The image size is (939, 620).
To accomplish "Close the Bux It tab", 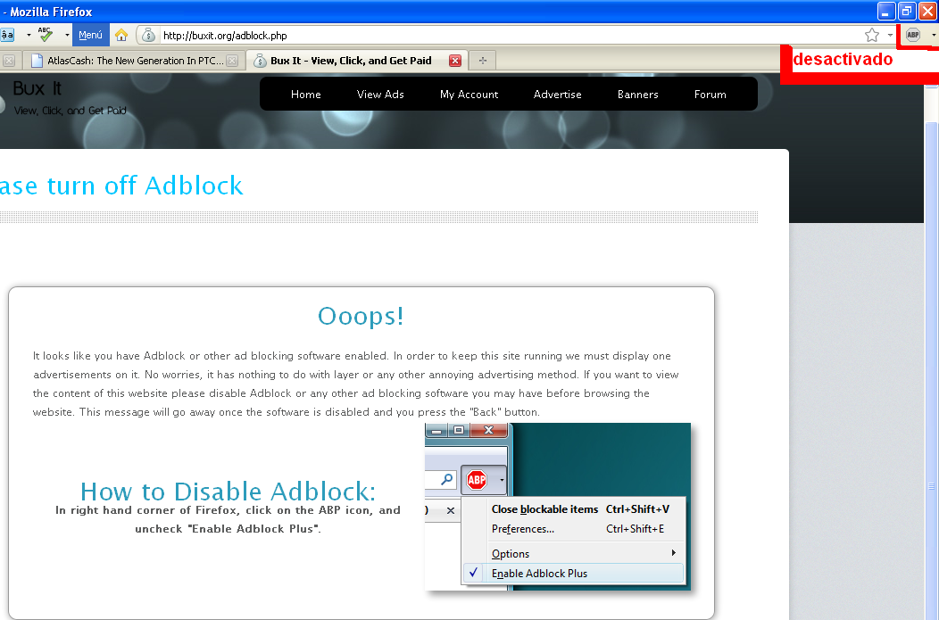I will 455,61.
